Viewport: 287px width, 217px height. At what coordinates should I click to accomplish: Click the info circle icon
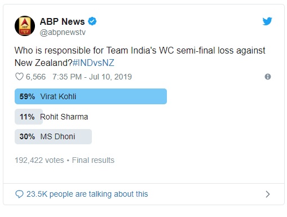(268, 77)
